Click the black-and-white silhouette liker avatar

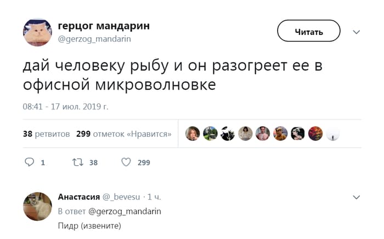tap(228, 133)
